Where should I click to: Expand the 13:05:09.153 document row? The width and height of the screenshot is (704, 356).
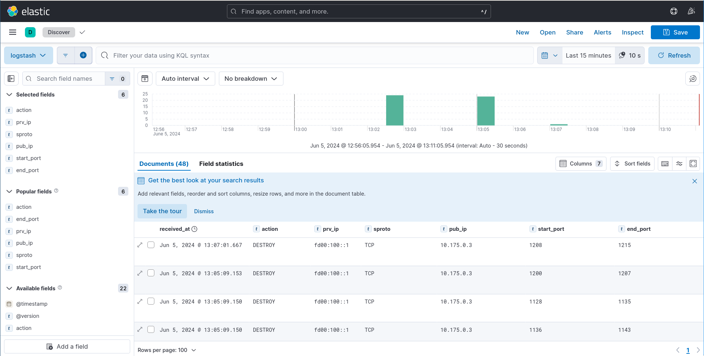140,273
